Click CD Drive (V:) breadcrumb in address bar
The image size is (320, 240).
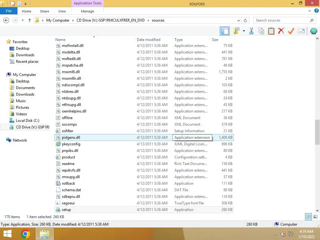pyautogui.click(x=110, y=20)
